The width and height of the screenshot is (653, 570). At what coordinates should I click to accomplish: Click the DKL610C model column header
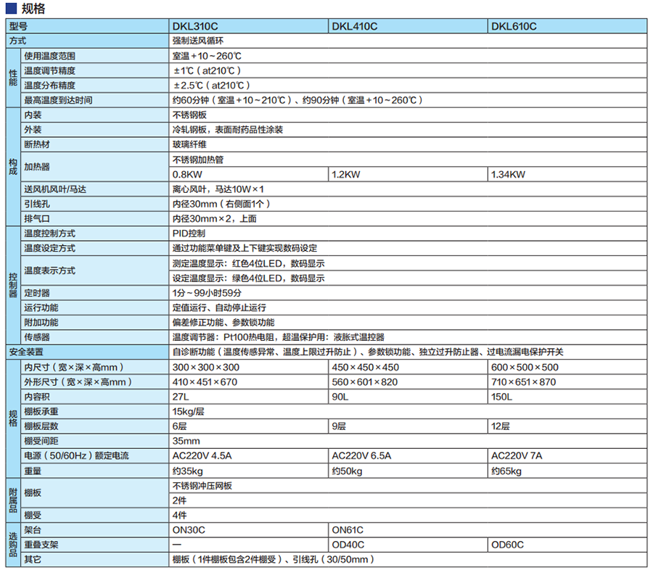[514, 27]
